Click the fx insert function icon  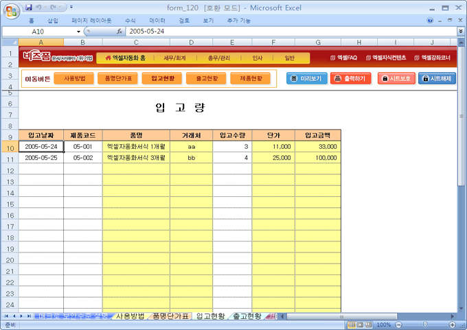pos(119,32)
